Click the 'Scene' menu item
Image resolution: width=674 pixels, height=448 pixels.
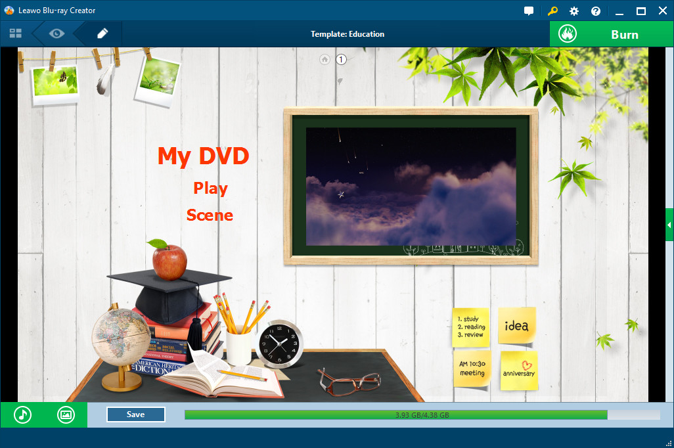[x=210, y=215]
